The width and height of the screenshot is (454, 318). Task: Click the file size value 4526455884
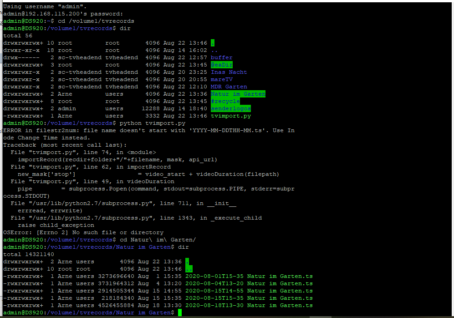(x=116, y=305)
